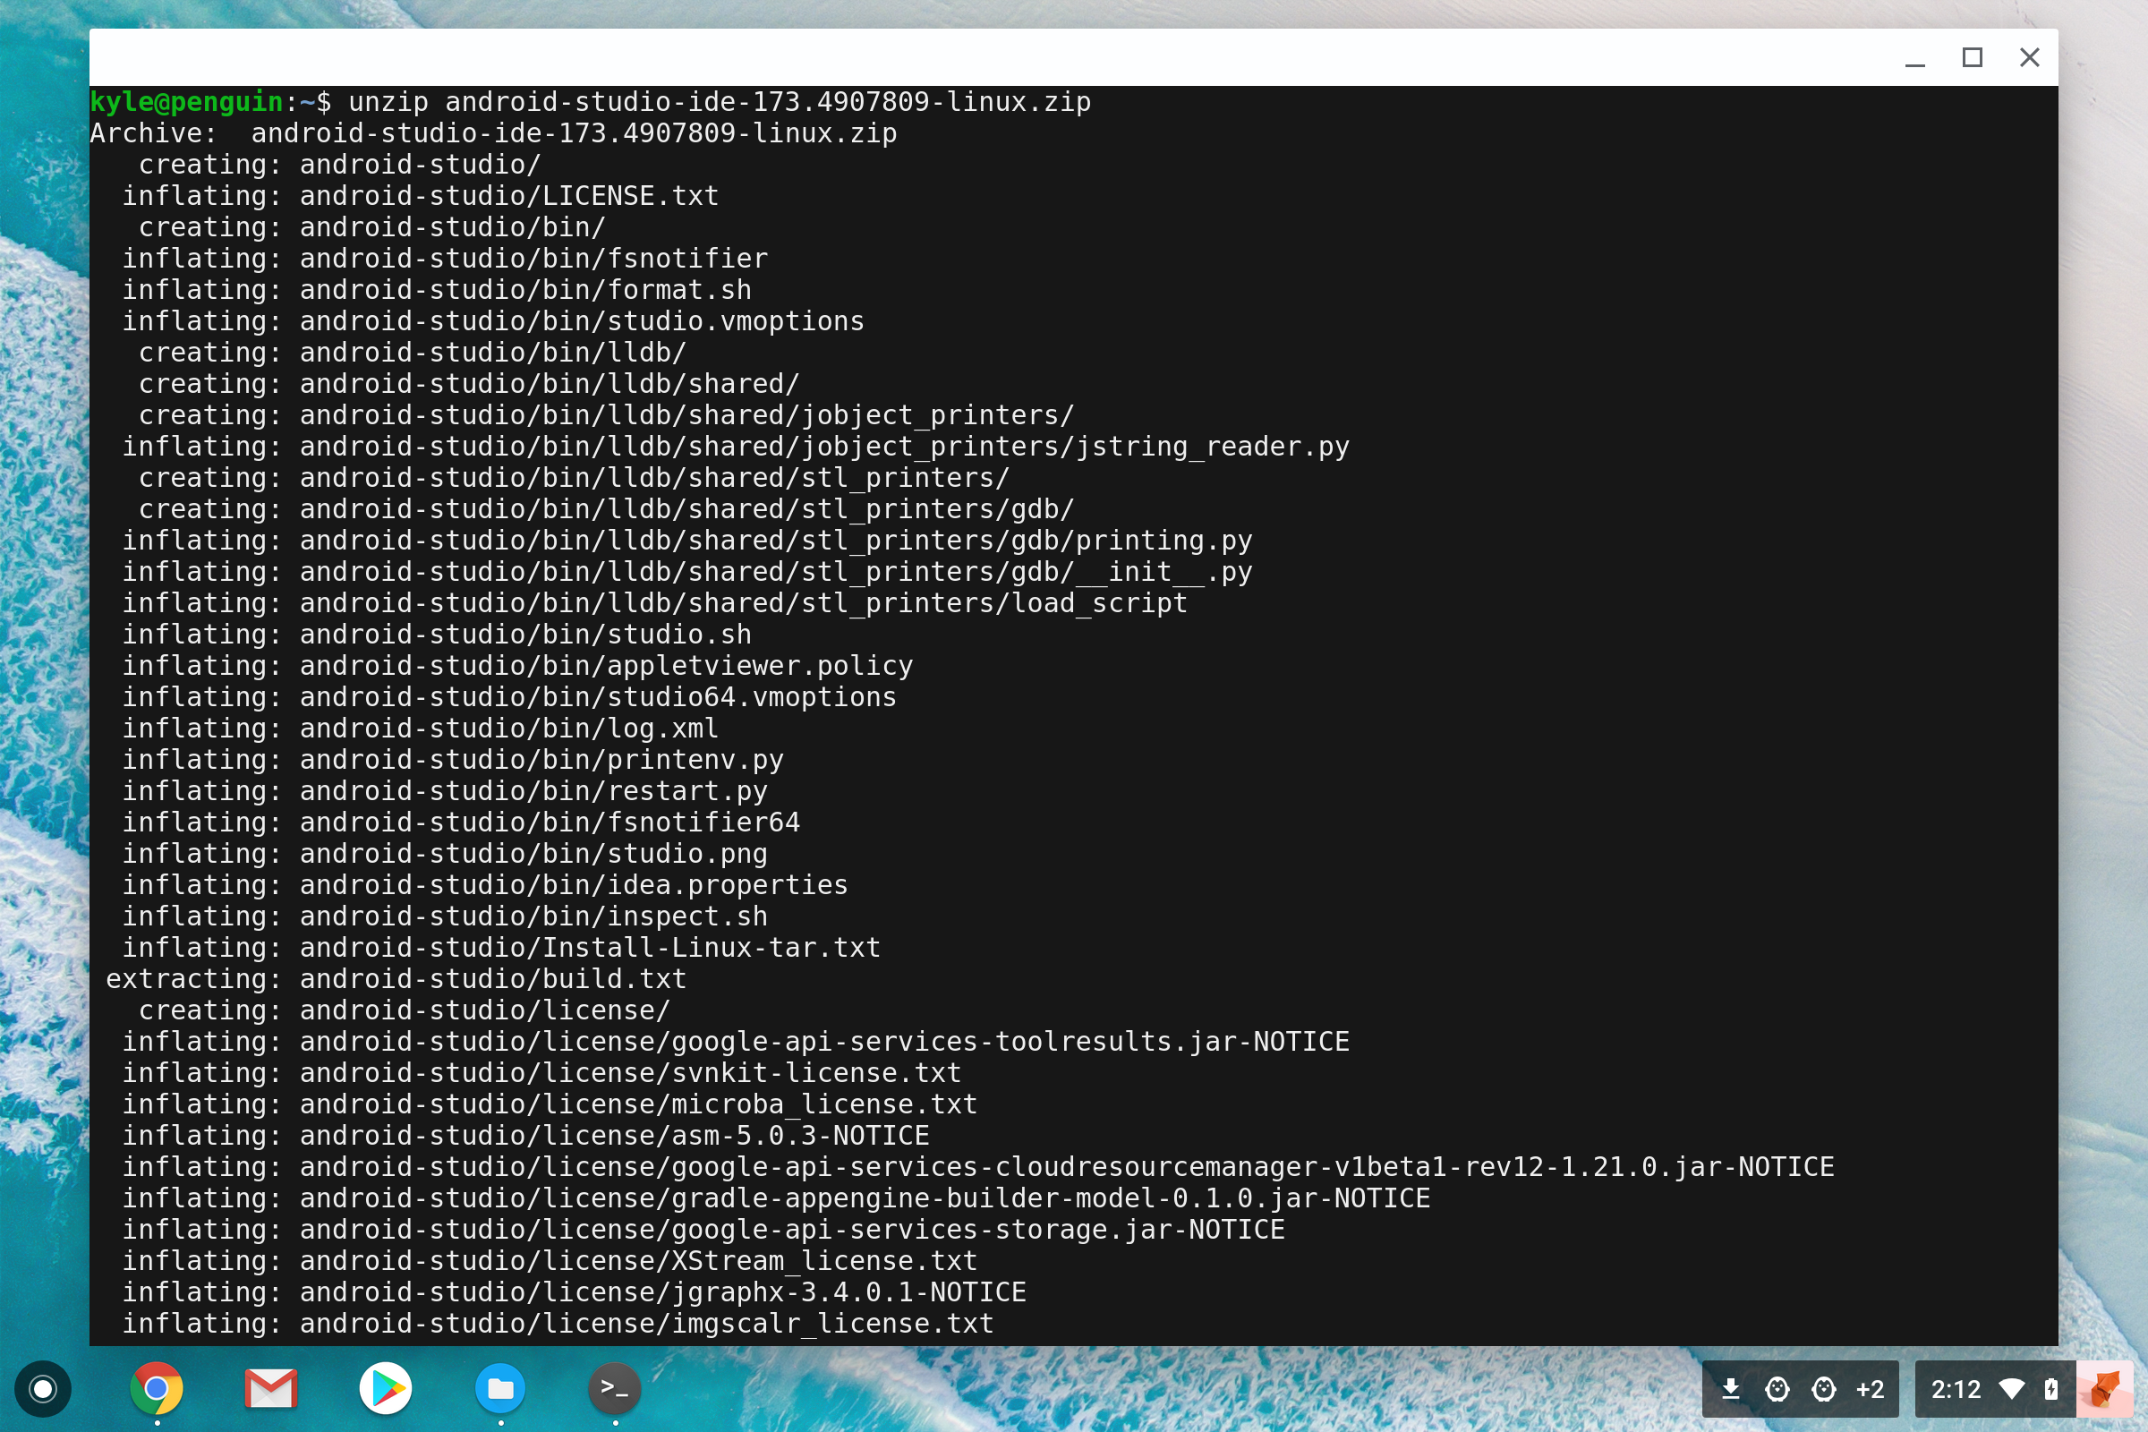Click the android-studio/bin/studio.sh line
The height and width of the screenshot is (1432, 2148).
pos(438,634)
